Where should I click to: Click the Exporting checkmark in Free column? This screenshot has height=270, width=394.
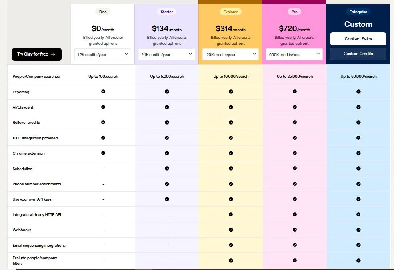(x=103, y=91)
